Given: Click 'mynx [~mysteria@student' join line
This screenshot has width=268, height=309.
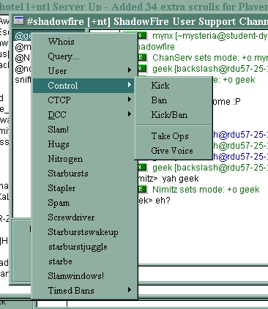Looking at the screenshot, I should tap(210, 36).
